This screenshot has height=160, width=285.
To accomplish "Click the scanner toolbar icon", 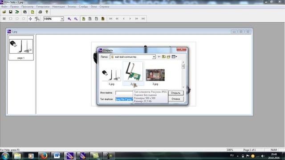I will click(25, 12).
